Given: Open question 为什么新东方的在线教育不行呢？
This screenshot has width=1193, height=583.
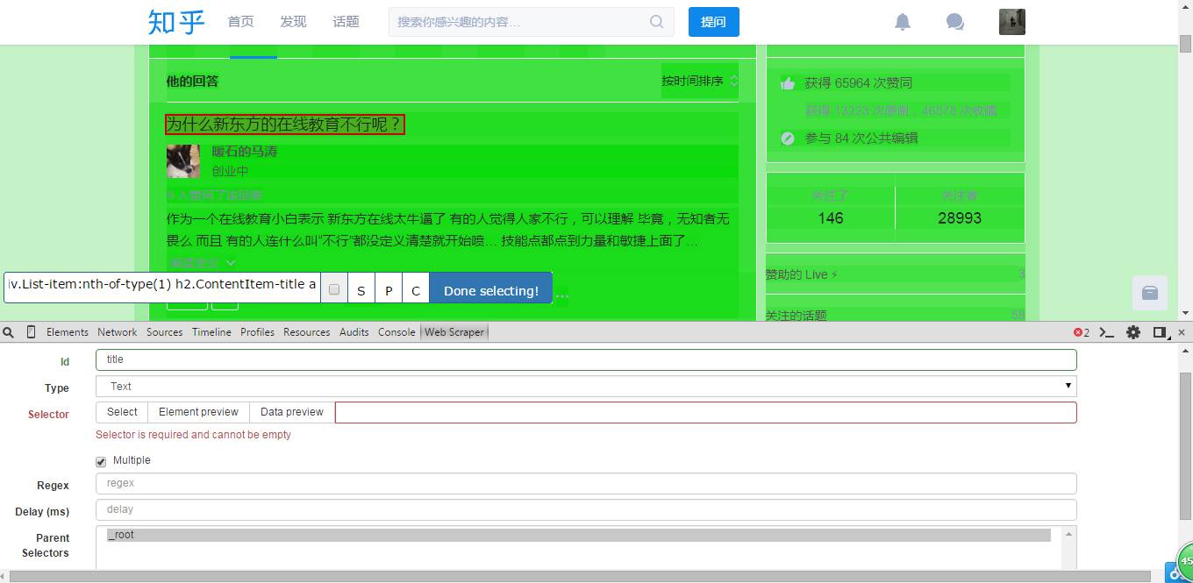Looking at the screenshot, I should click(285, 124).
